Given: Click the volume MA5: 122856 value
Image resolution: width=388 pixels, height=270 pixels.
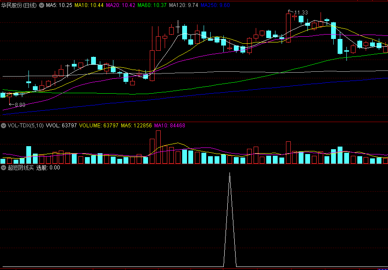Looking at the screenshot, I should [x=136, y=126].
